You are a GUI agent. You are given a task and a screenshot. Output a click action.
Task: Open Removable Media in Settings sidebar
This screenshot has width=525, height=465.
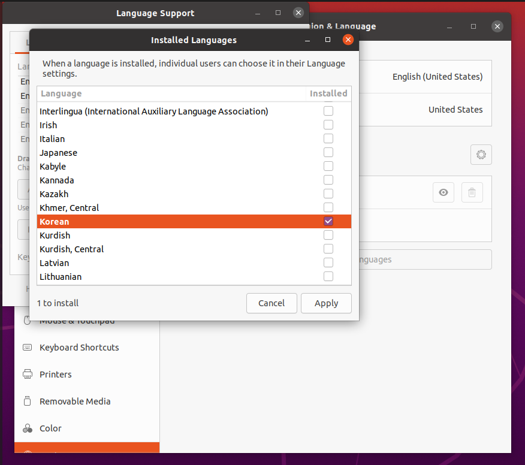coord(87,401)
